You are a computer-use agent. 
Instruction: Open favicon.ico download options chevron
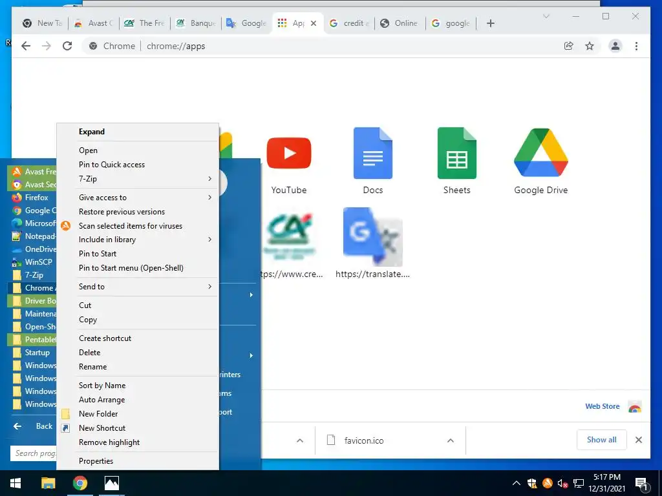click(x=451, y=440)
